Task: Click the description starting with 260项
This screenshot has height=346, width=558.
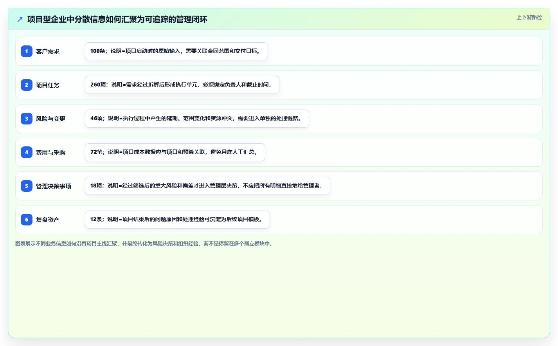Action: [182, 85]
